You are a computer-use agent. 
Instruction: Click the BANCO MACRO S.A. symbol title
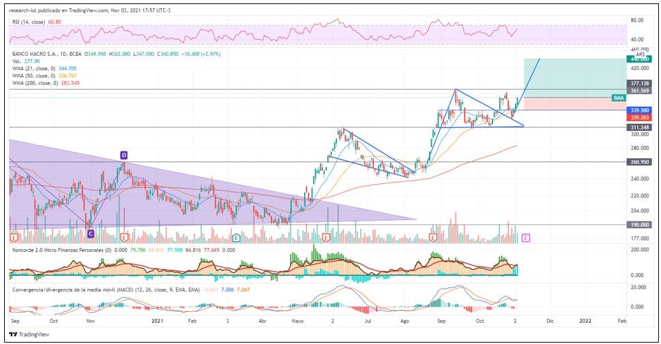35,54
